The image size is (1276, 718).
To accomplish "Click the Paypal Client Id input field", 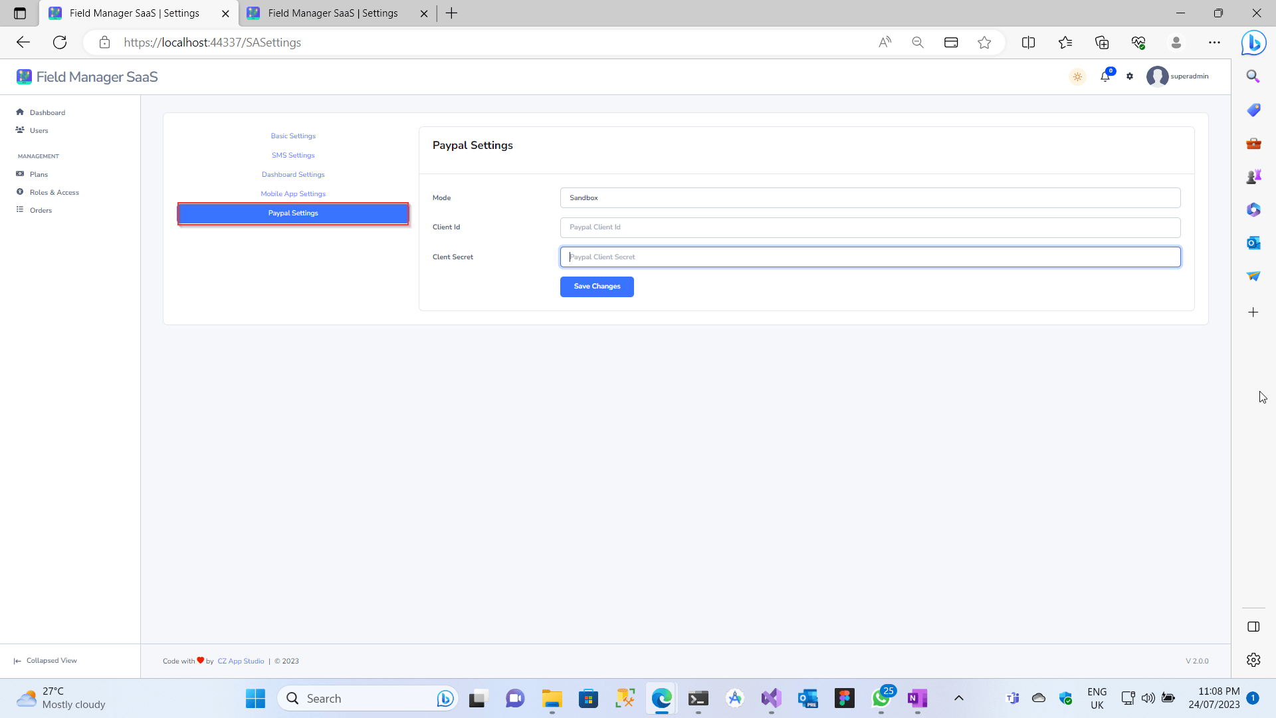I will [869, 227].
